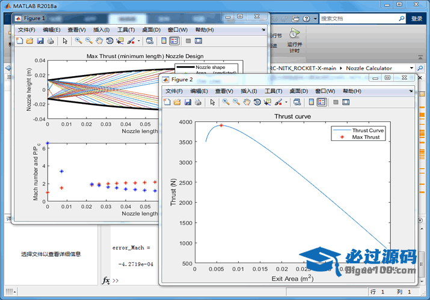Select Edit Plot arrow in Figure 1 toolbar

[x=65, y=41]
